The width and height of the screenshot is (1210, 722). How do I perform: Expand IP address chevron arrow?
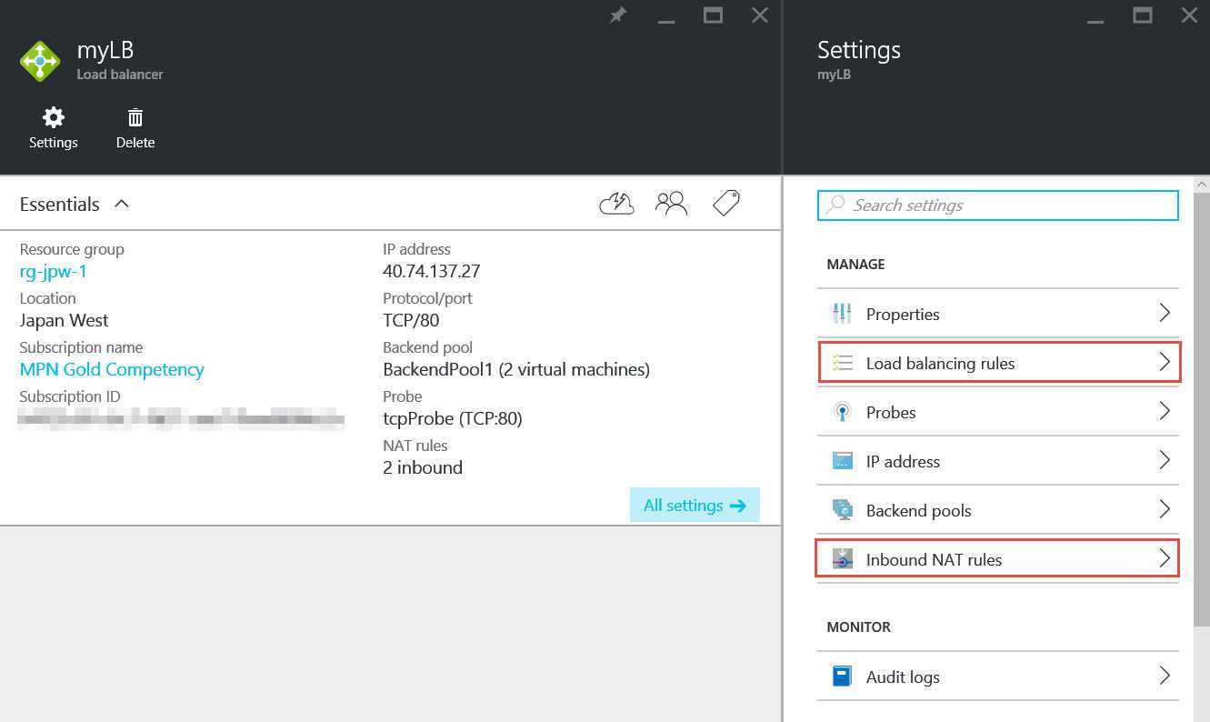coord(1165,460)
